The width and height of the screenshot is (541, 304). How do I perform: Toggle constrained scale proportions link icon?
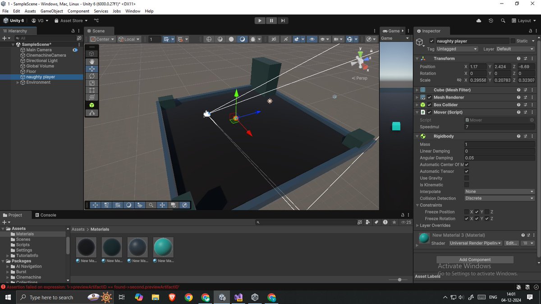[459, 80]
